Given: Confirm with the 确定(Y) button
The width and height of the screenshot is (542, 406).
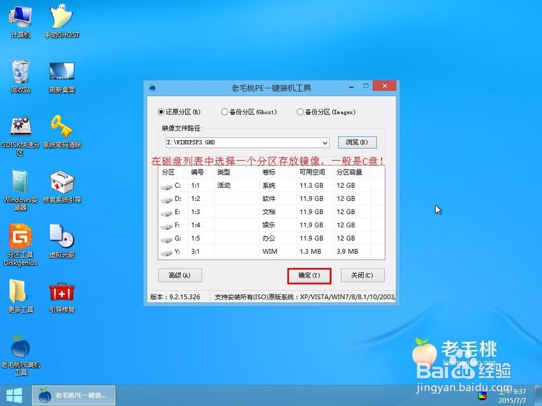Looking at the screenshot, I should click(309, 276).
